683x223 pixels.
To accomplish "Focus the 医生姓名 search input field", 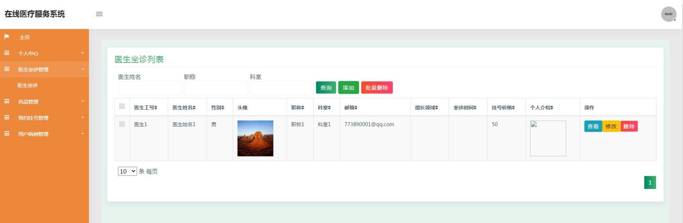I will coord(150,88).
